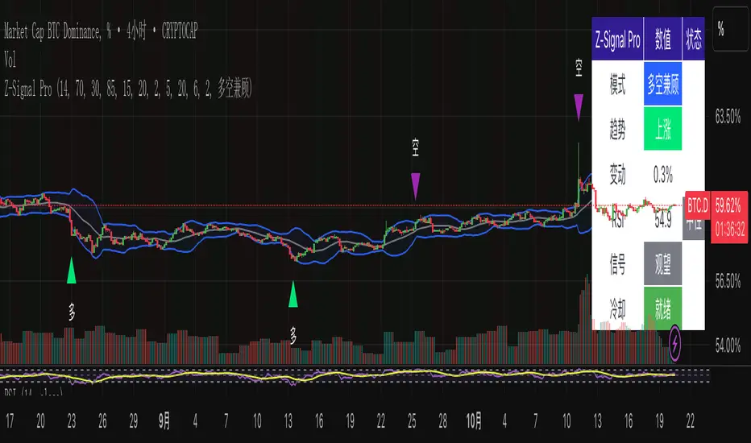Click the 信号 row label
751x443 pixels.
pos(617,264)
